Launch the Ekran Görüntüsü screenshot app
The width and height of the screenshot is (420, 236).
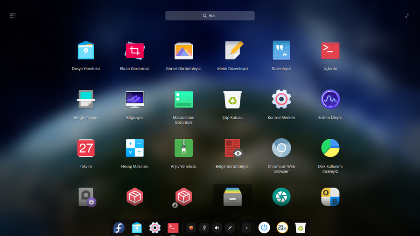135,50
